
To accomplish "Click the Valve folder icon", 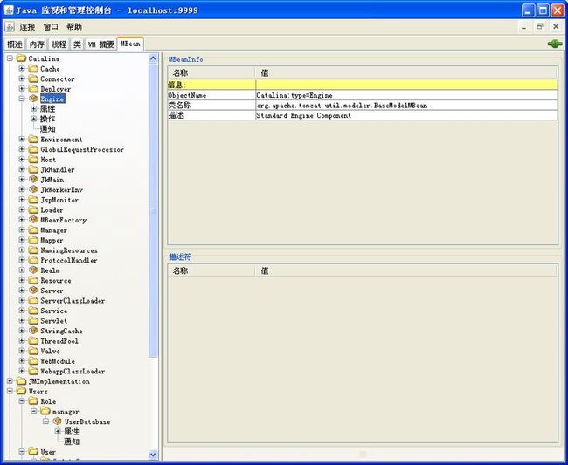I will click(33, 351).
